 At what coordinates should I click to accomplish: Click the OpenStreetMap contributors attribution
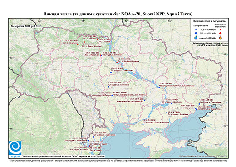(203, 156)
